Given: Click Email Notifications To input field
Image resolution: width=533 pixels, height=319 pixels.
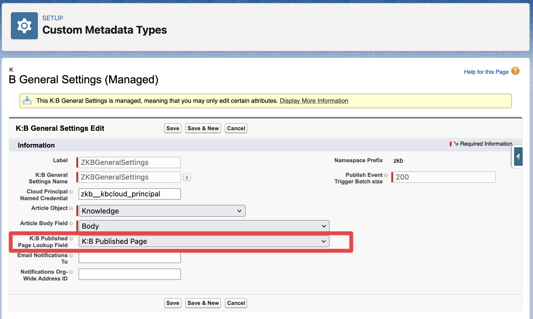Looking at the screenshot, I should tap(129, 258).
